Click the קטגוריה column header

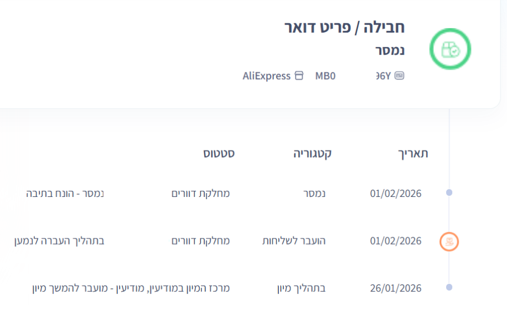(x=312, y=154)
